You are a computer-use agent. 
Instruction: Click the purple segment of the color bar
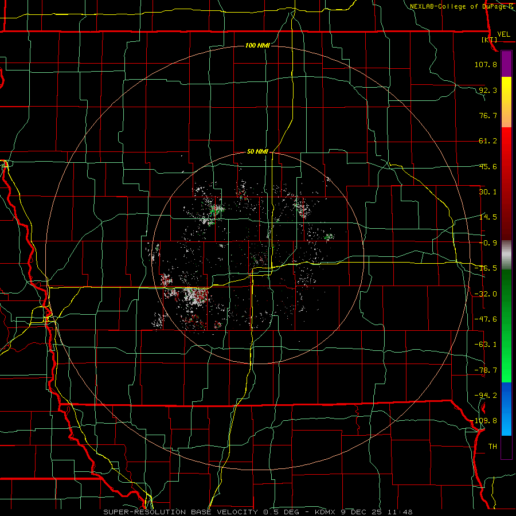tap(506, 64)
